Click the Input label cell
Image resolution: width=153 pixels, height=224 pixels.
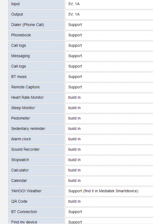point(36,4)
